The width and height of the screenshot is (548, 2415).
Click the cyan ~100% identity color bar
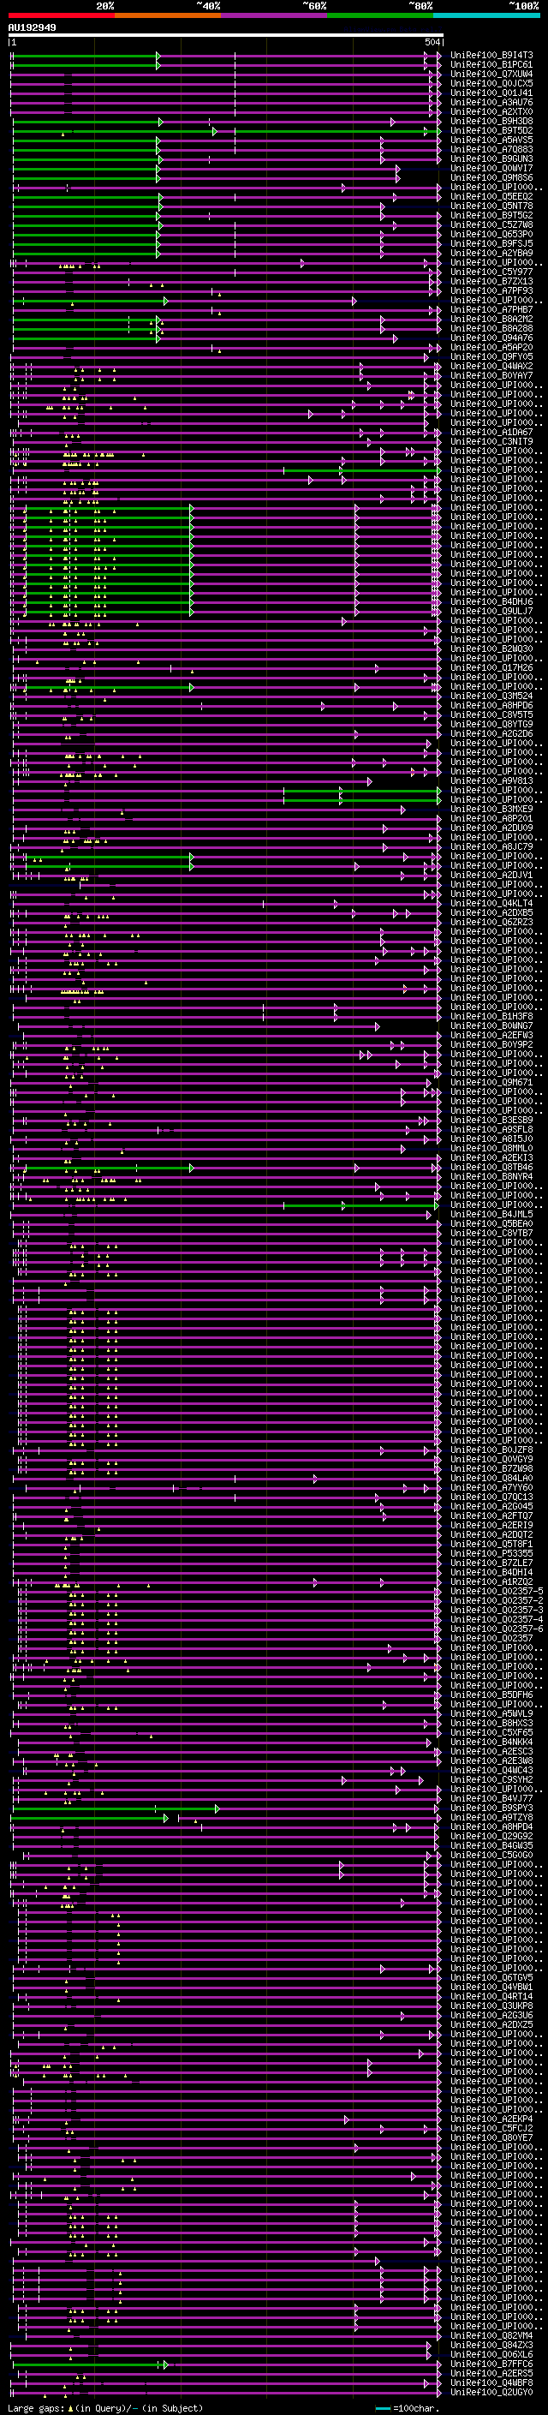[x=486, y=15]
